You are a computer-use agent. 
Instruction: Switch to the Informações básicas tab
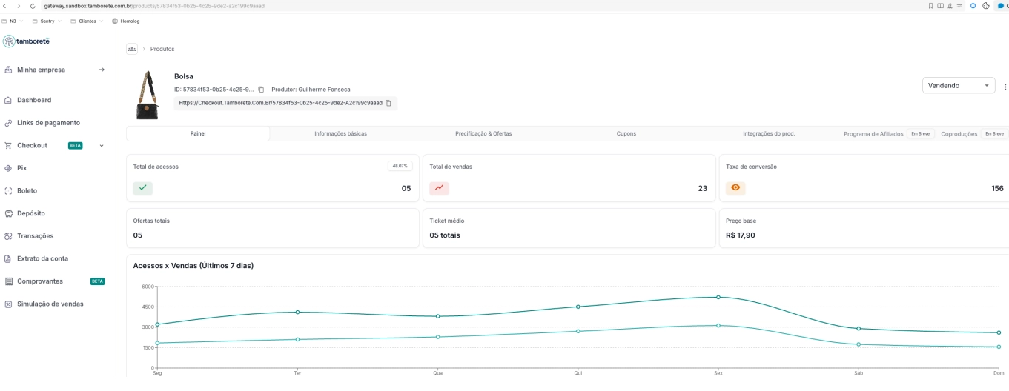(340, 134)
